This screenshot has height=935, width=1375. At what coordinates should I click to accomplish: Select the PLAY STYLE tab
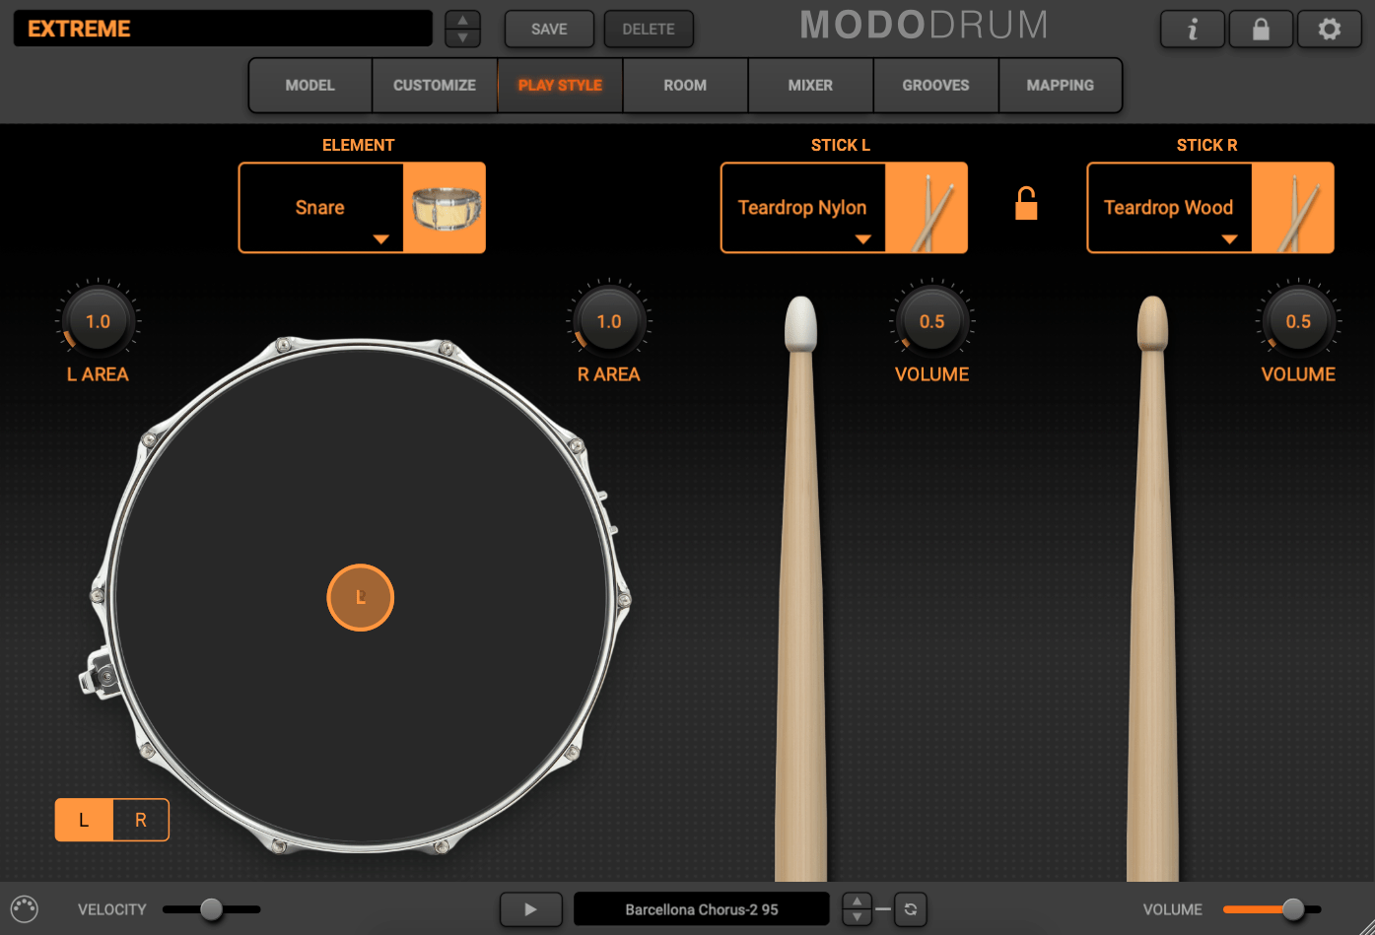(560, 86)
